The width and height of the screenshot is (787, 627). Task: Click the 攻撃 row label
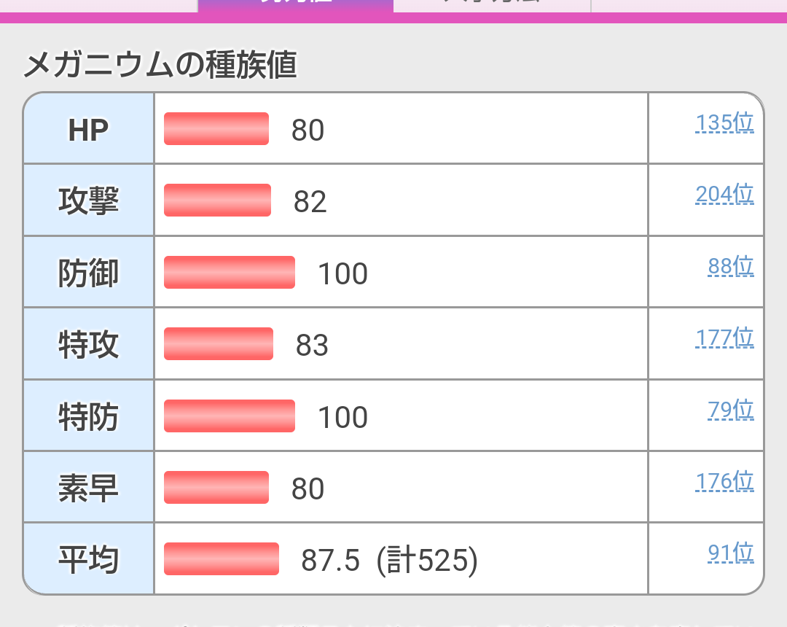(88, 200)
